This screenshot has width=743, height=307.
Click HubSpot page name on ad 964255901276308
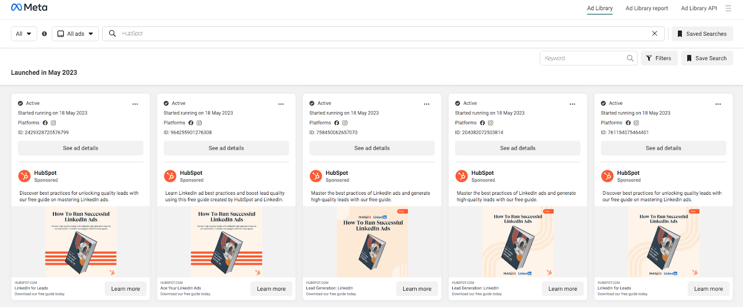(x=191, y=173)
